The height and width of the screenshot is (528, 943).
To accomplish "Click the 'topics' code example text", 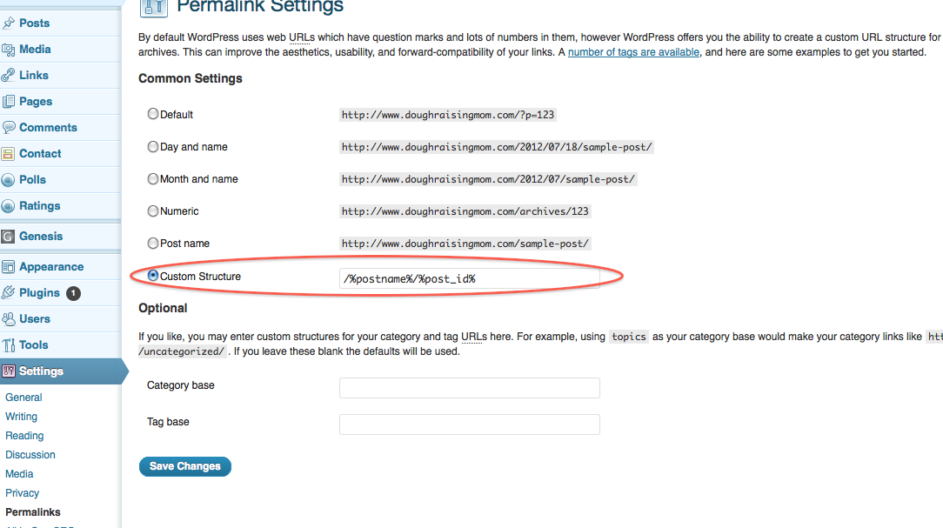I will click(629, 337).
